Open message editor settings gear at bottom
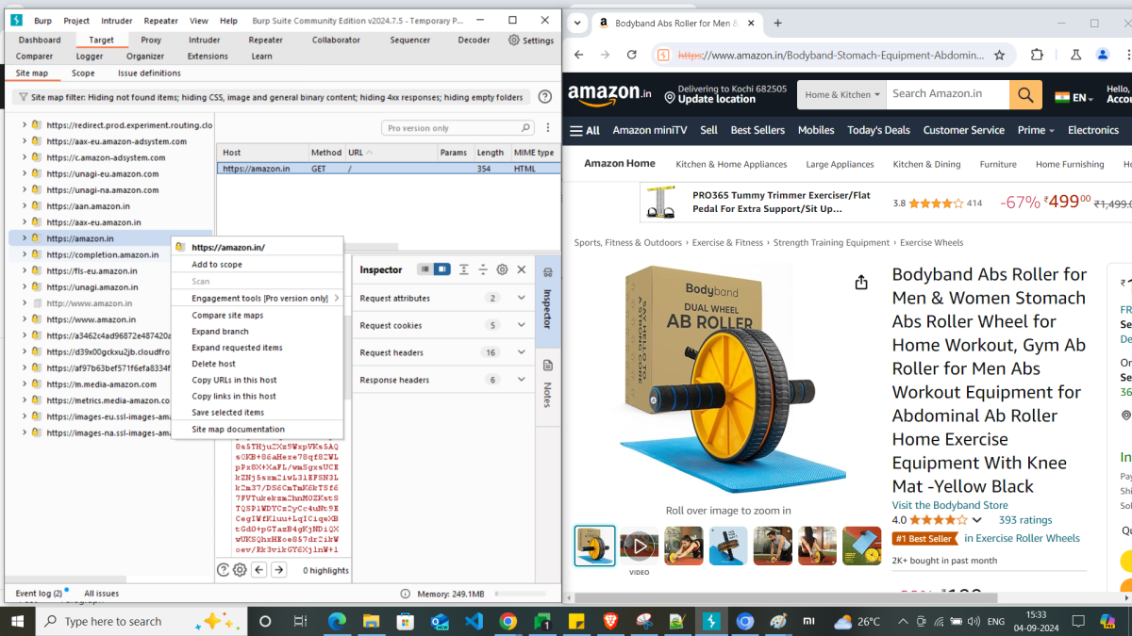Image resolution: width=1132 pixels, height=636 pixels. tap(240, 570)
